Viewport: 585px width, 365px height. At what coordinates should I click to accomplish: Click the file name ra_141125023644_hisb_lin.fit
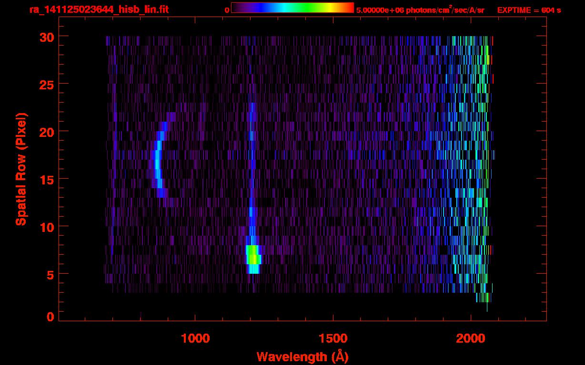tap(99, 10)
